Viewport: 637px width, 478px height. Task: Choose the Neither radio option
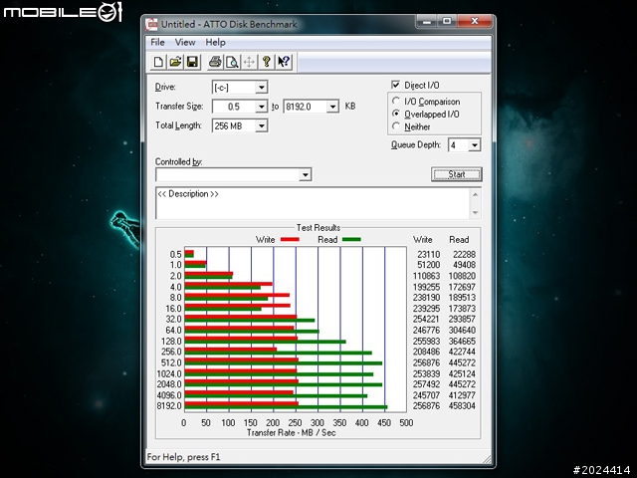396,126
